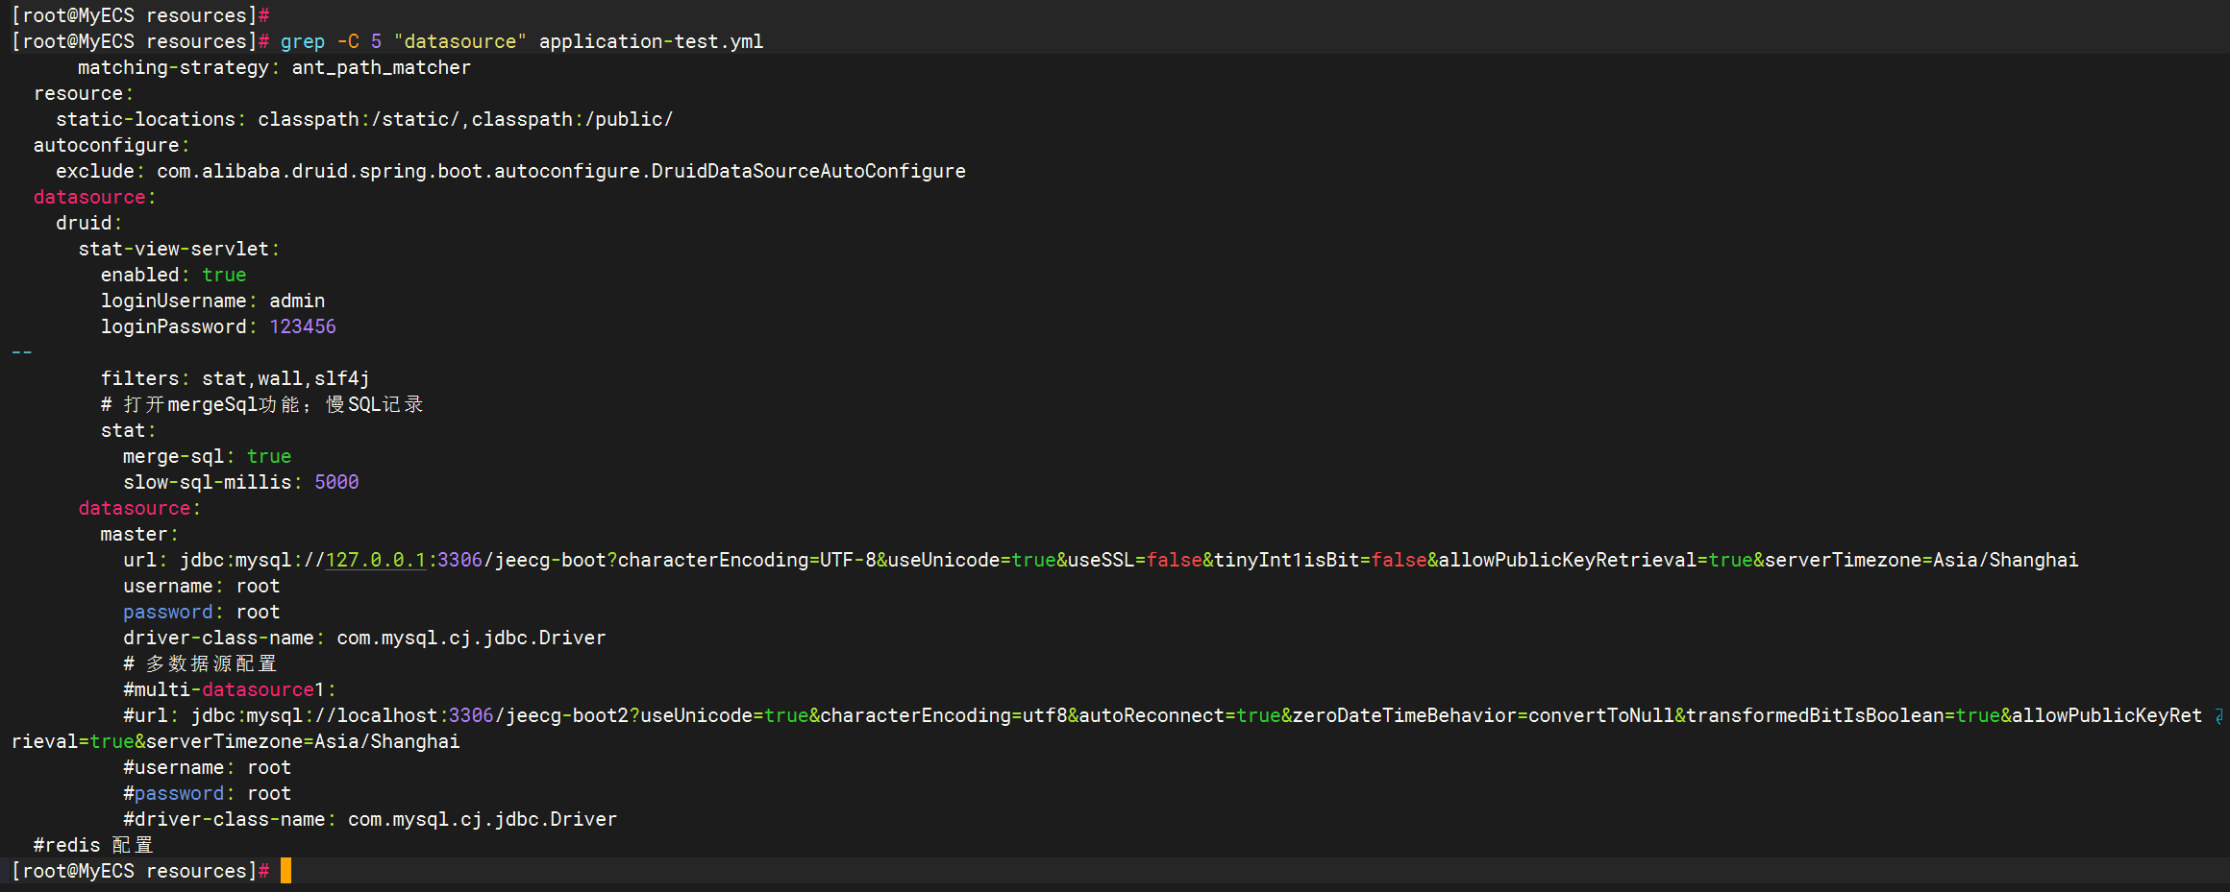Click the loginPassword value 123456
This screenshot has height=892, width=2230.
pyautogui.click(x=303, y=326)
